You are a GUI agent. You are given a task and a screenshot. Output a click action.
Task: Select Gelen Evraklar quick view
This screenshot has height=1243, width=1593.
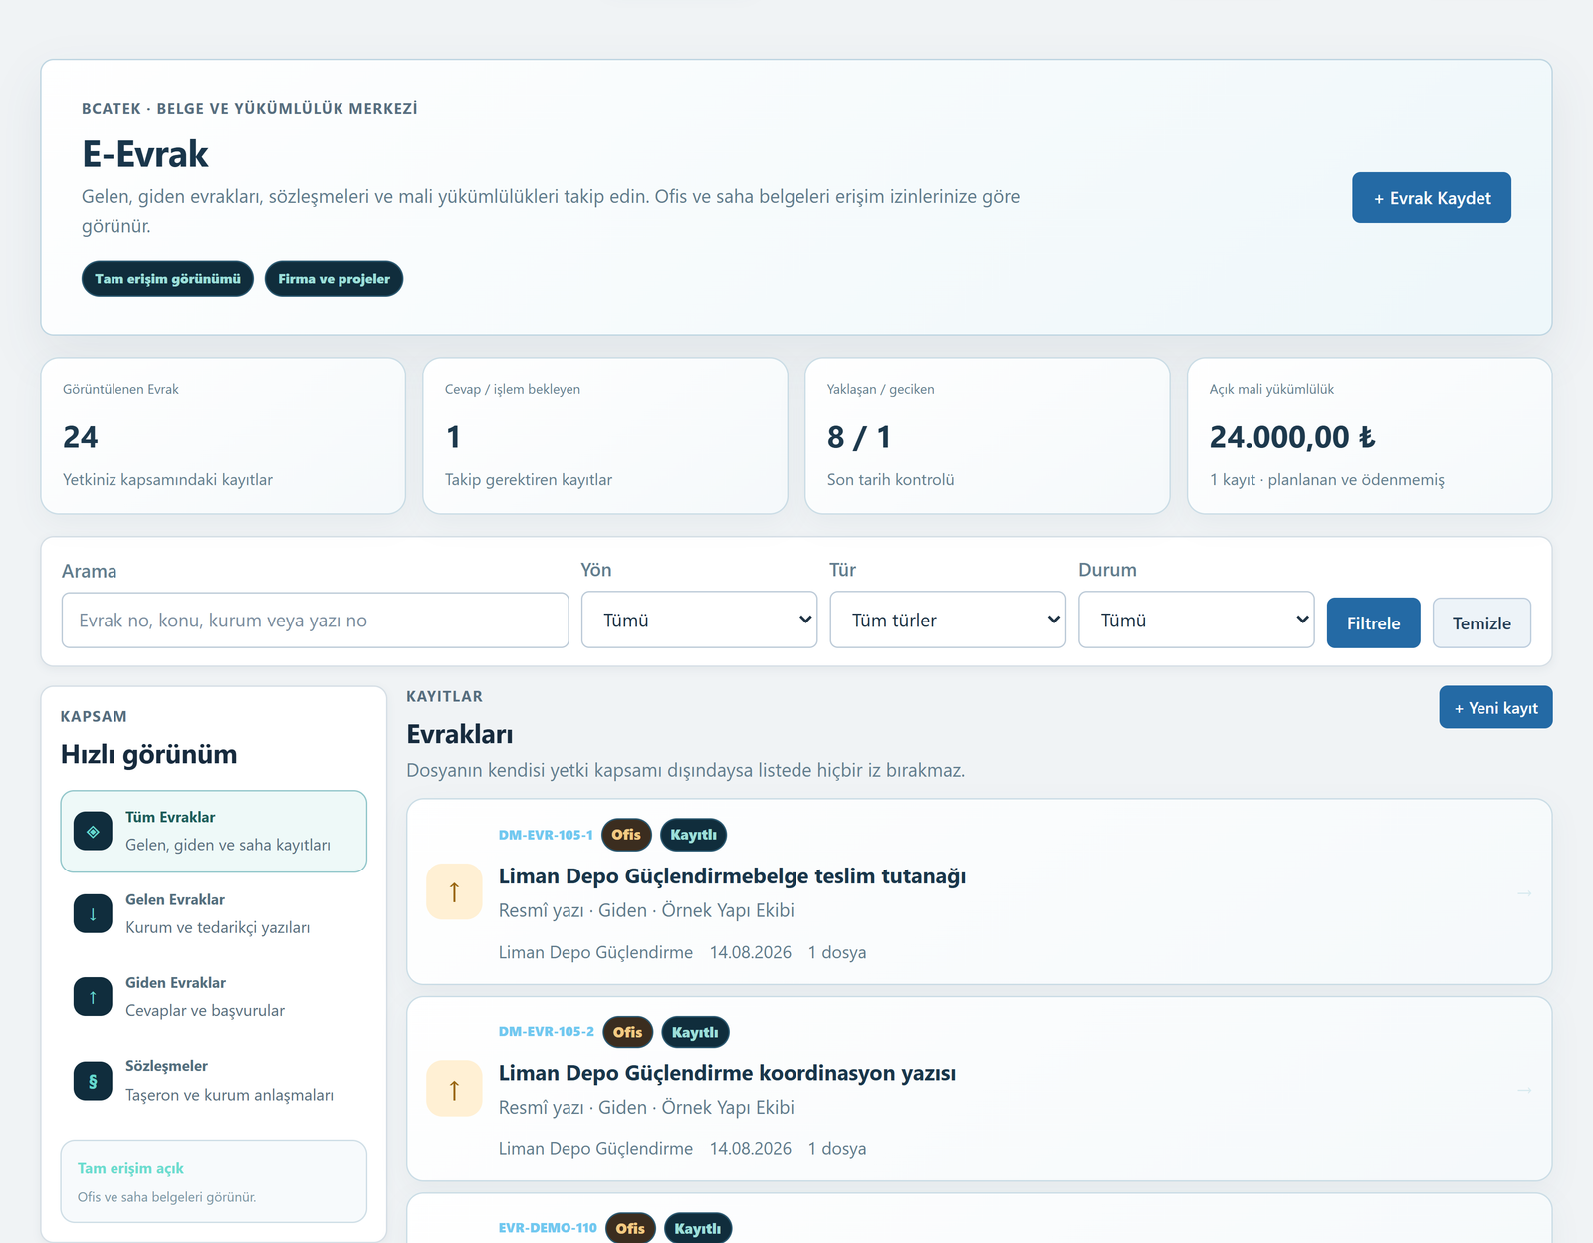(213, 913)
